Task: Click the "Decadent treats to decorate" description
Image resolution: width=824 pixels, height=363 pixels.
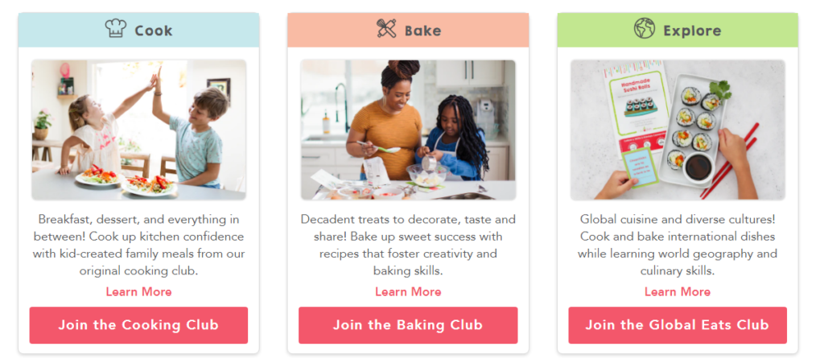Action: point(408,245)
